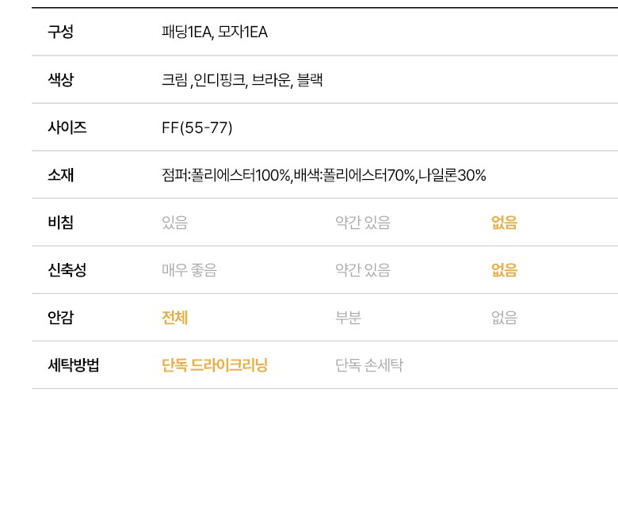Click the '패딩1EA, 모자1EA' composition text
This screenshot has width=618, height=507.
pos(214,32)
